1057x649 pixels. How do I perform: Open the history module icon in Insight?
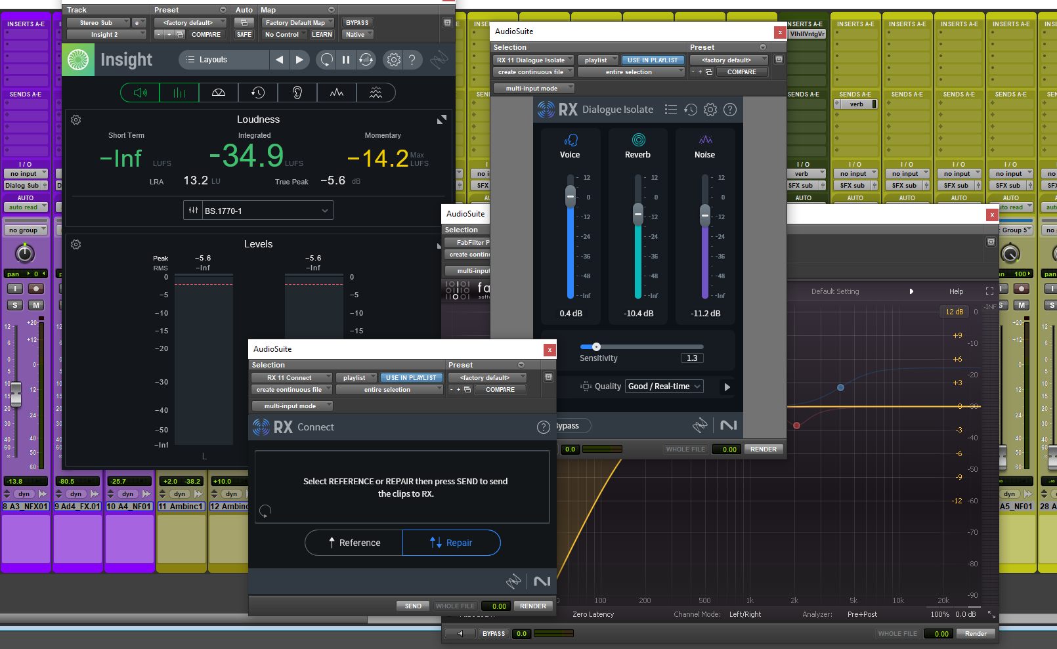[258, 93]
